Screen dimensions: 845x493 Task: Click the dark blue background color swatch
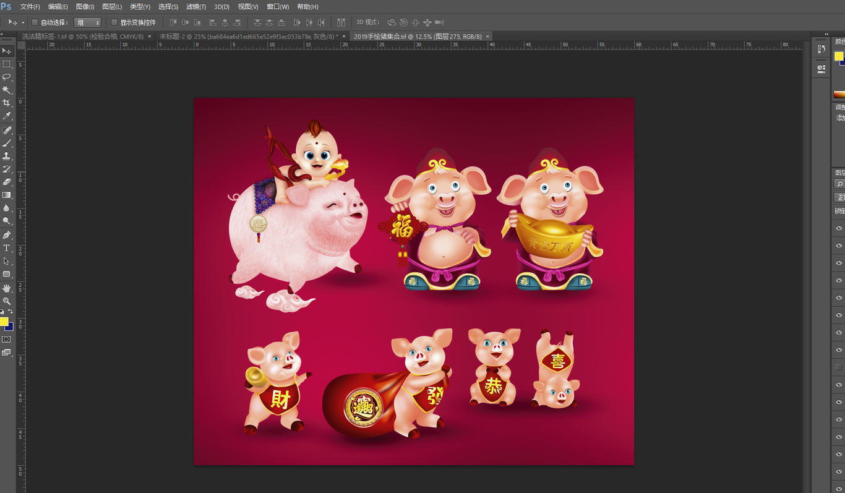coord(10,327)
